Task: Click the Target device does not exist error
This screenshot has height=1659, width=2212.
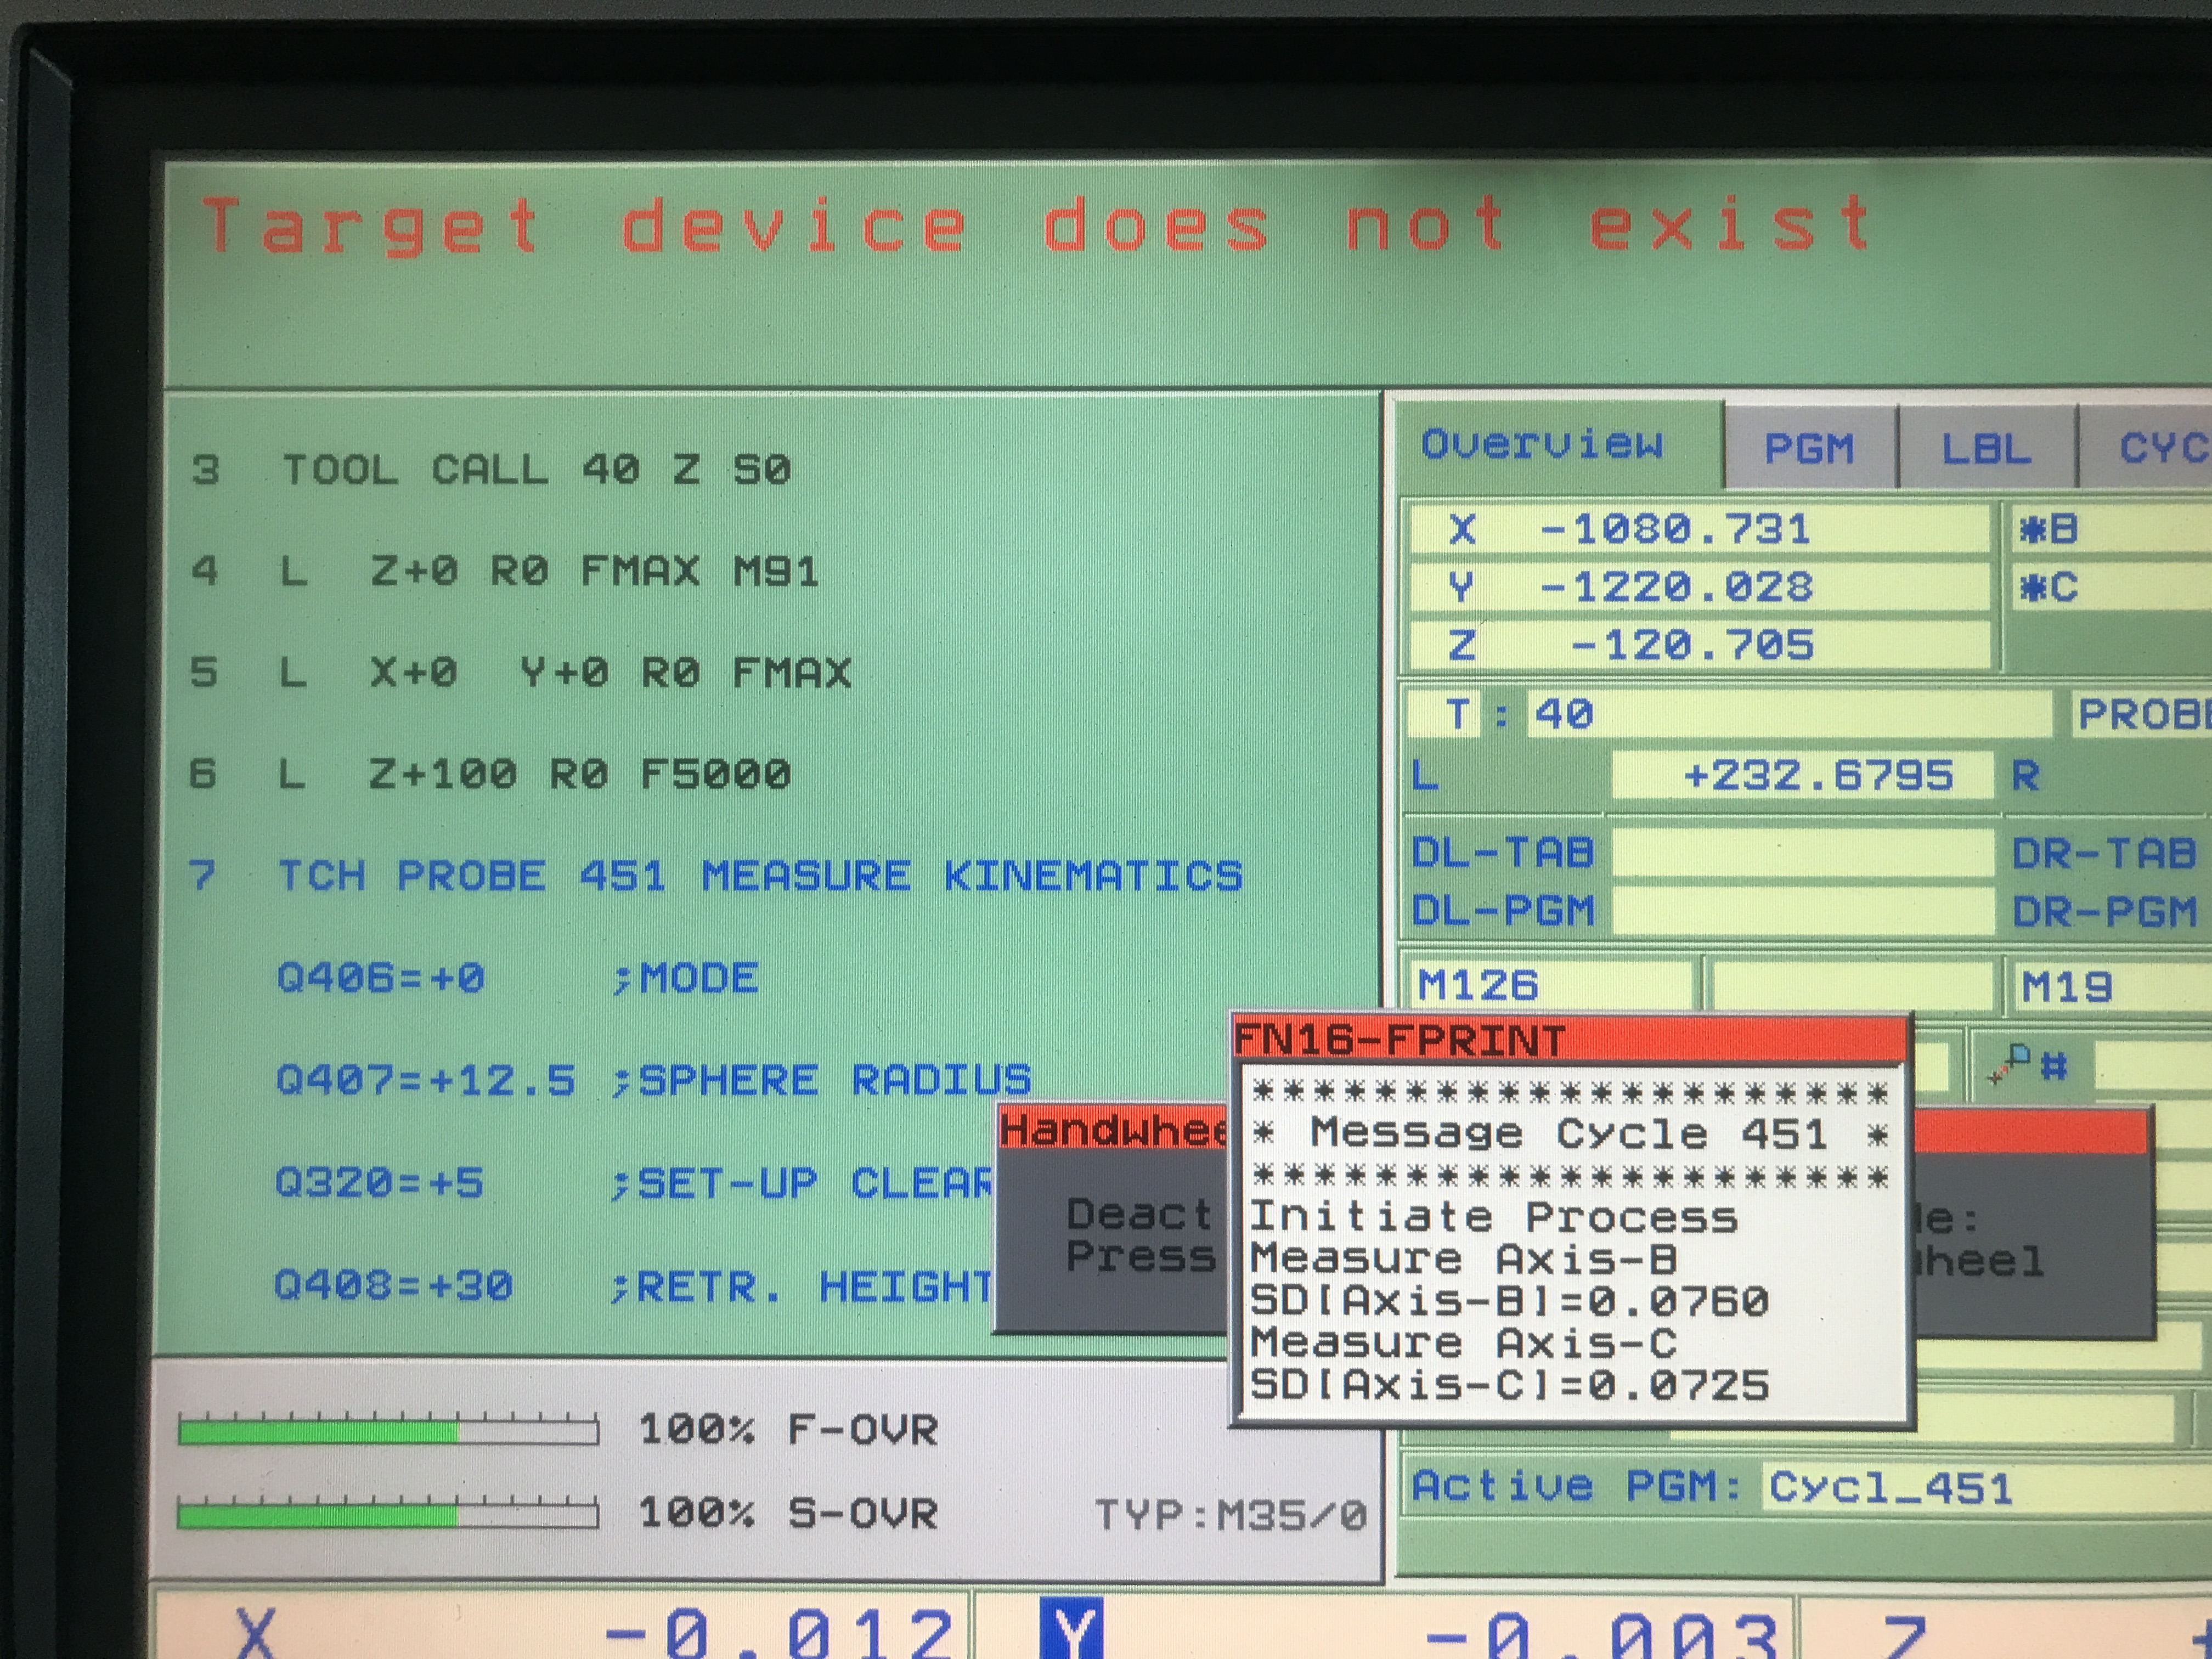Action: 1036,224
